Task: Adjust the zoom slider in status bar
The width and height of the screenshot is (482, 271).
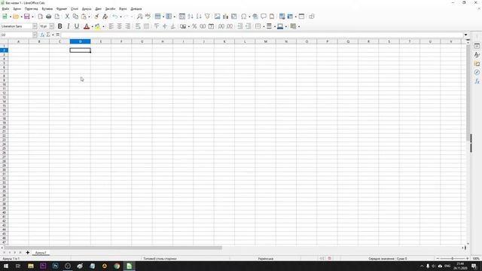Action: tap(452, 259)
